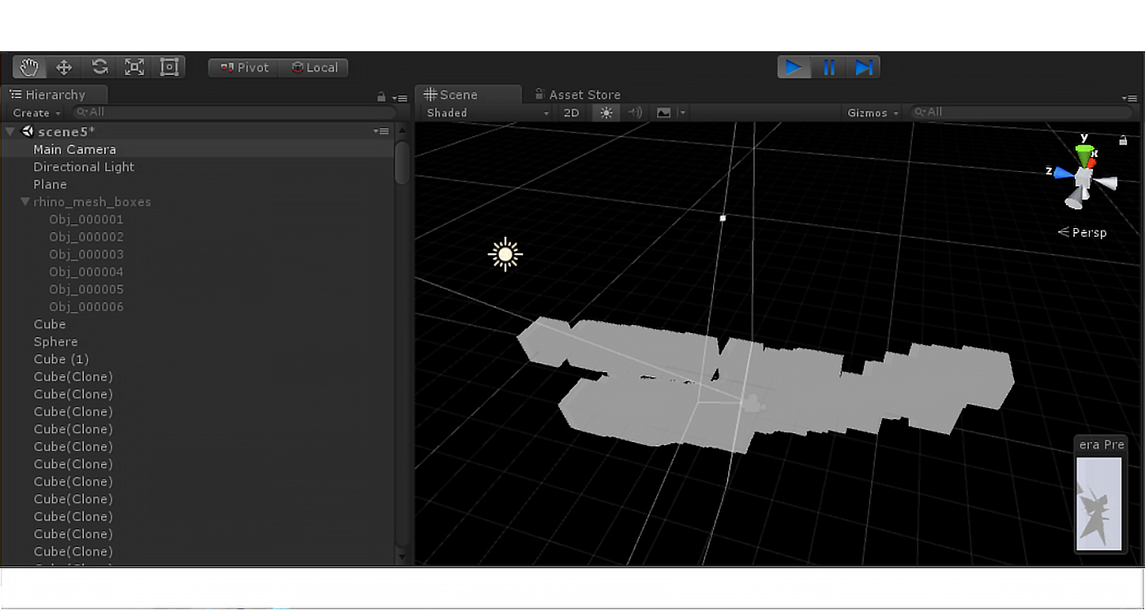Screen dimensions: 1145x610
Task: Select Obj_000003 in Hierarchy
Action: tap(86, 254)
